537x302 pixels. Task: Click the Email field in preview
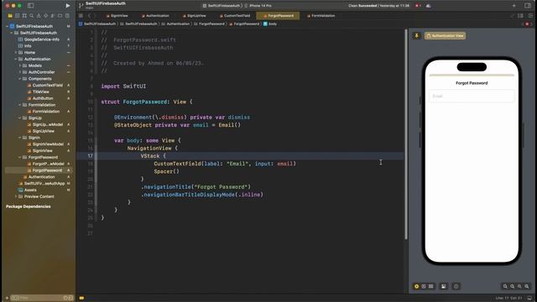pos(472,96)
